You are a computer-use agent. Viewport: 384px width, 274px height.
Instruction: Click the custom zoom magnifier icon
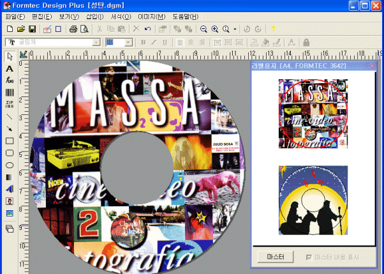(226, 29)
